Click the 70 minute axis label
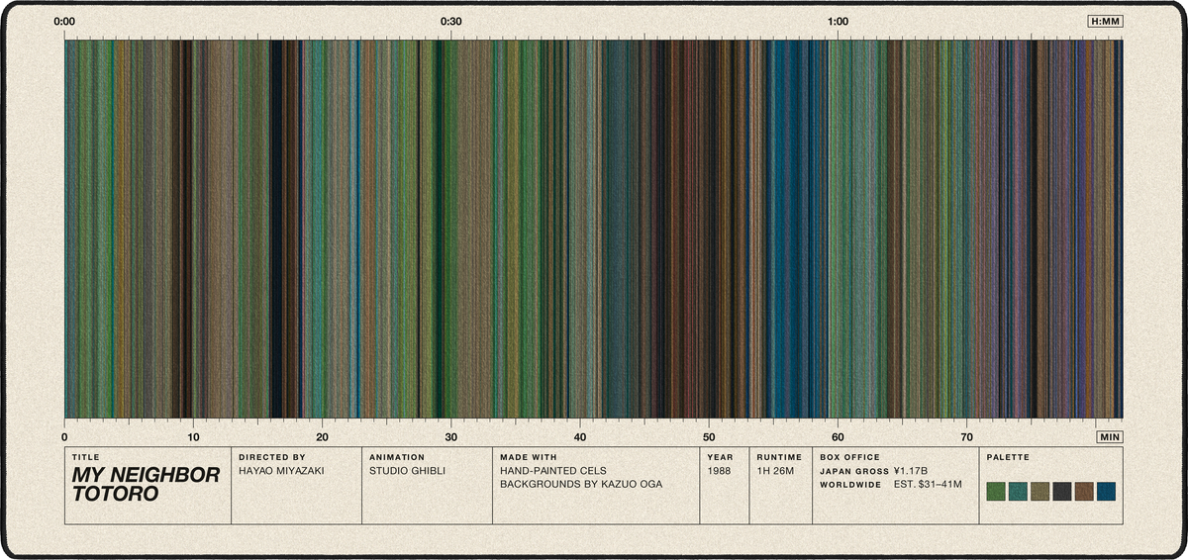This screenshot has height=560, width=1188. (967, 436)
